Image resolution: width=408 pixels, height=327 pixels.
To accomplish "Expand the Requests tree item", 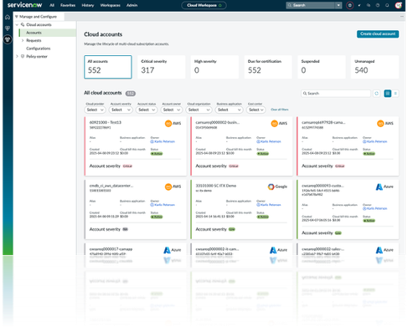I will (23, 40).
